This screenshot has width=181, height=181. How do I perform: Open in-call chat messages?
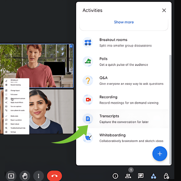(x=141, y=176)
